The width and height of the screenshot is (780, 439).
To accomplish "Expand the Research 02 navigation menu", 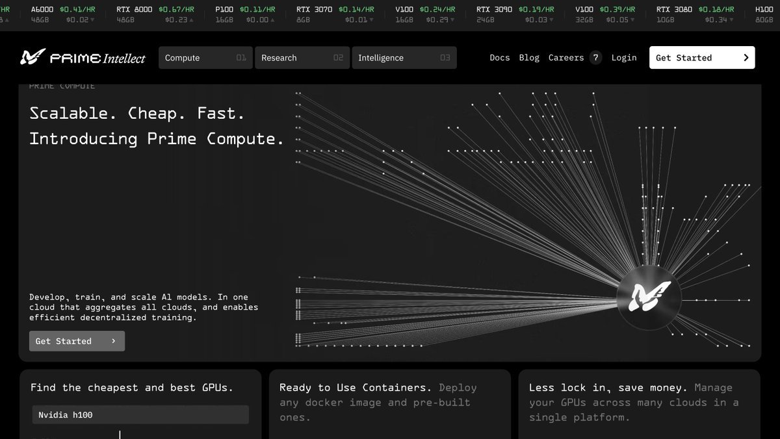I will click(x=302, y=58).
